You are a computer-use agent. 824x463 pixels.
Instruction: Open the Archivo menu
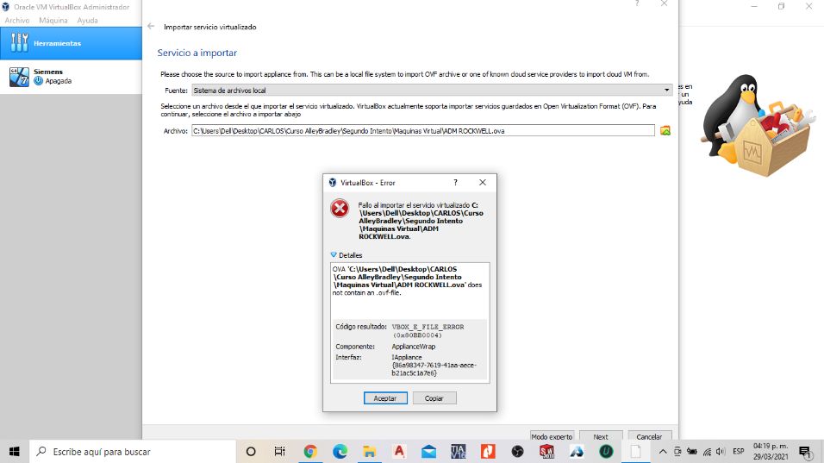[x=17, y=20]
